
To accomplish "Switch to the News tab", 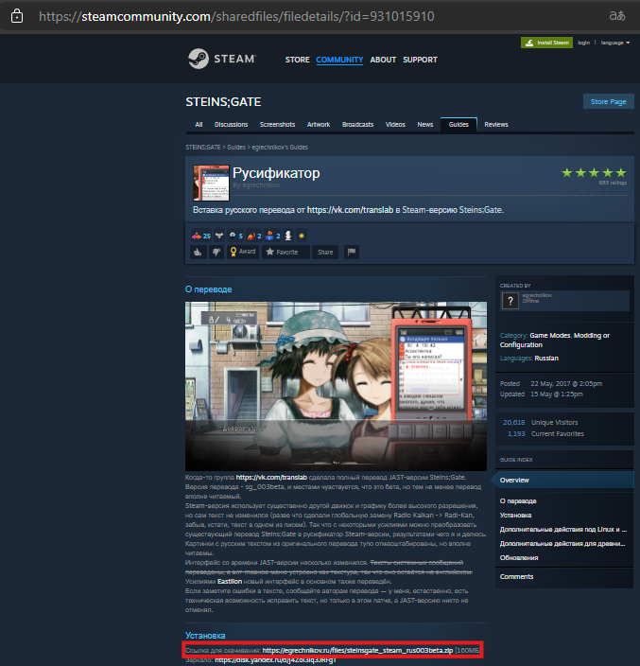I will tap(424, 125).
